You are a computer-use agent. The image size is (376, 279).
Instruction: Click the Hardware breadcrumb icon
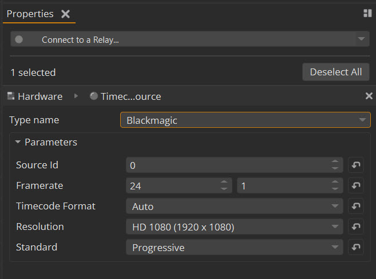10,96
